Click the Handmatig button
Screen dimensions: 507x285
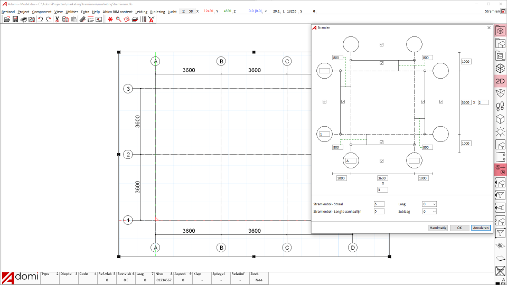(438, 228)
